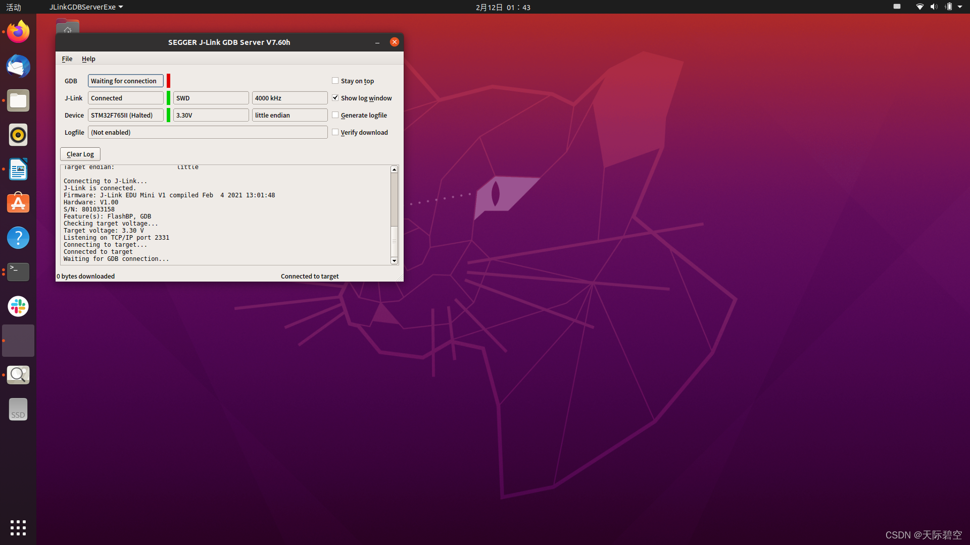
Task: Tick the Verify download checkbox
Action: tap(335, 132)
